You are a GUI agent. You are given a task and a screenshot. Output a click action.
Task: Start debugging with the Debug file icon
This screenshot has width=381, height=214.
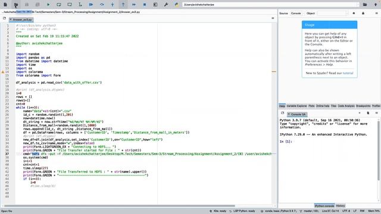point(91,5)
